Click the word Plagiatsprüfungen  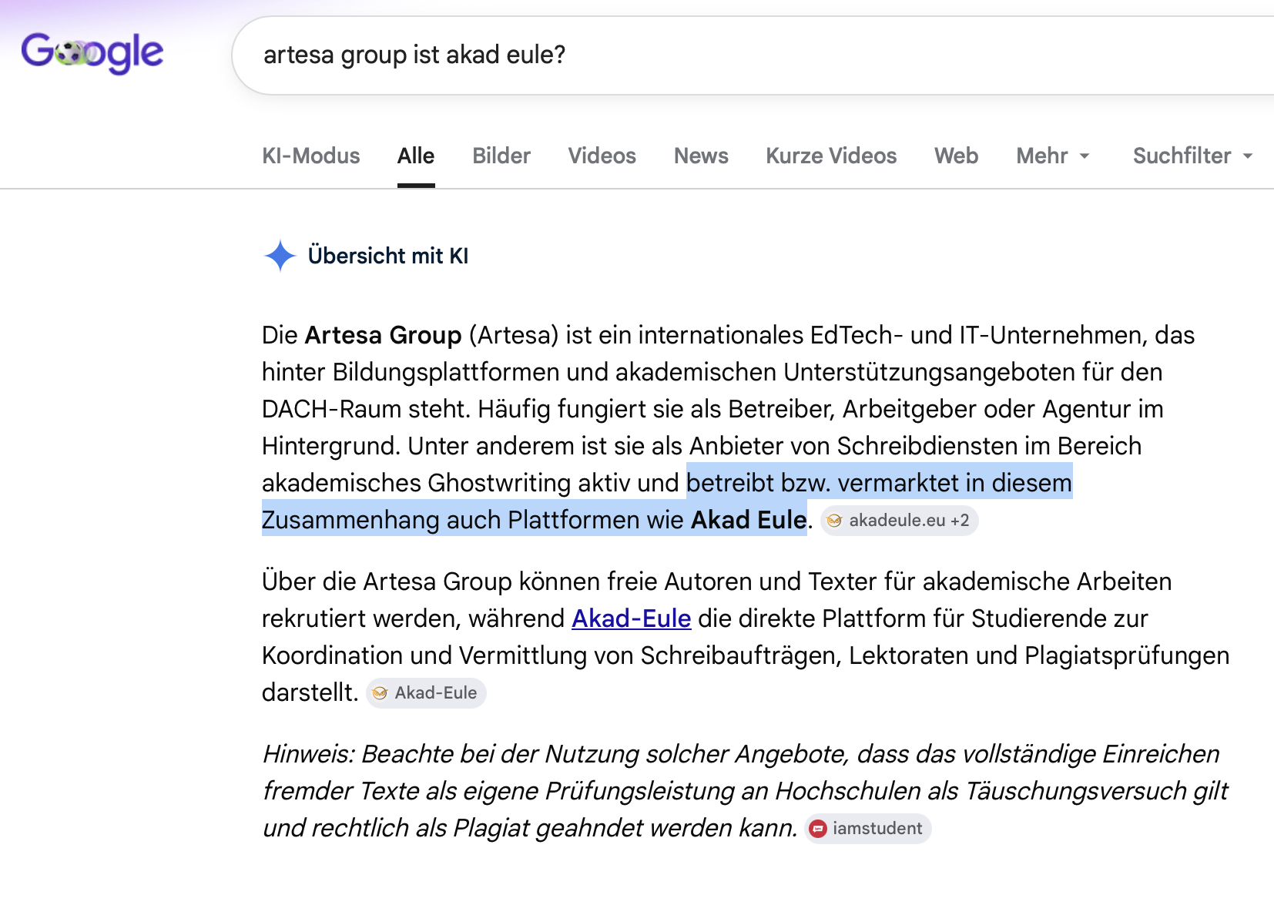[1127, 655]
